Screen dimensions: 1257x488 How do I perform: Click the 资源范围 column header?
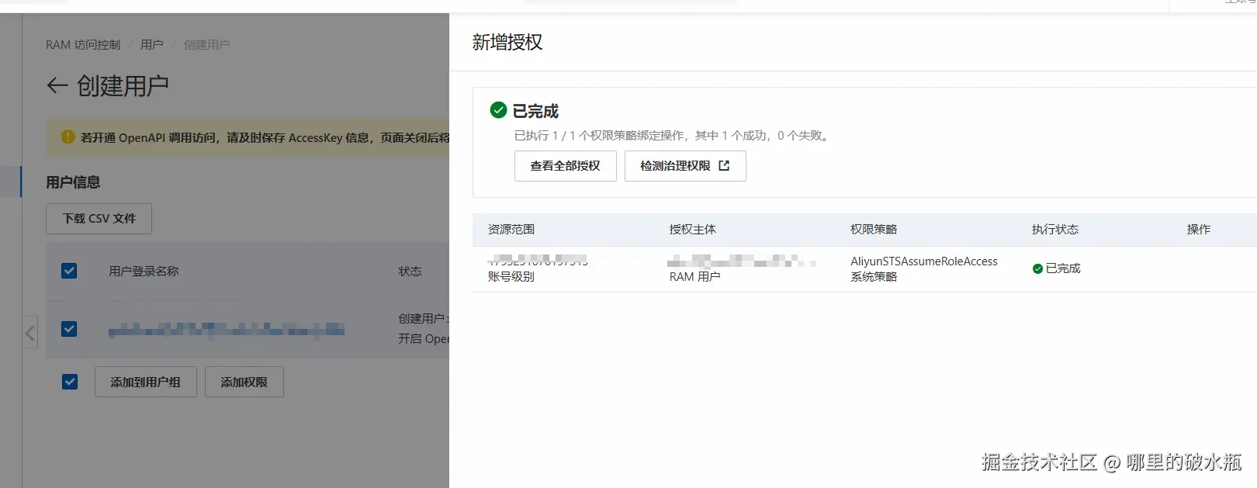(x=511, y=230)
